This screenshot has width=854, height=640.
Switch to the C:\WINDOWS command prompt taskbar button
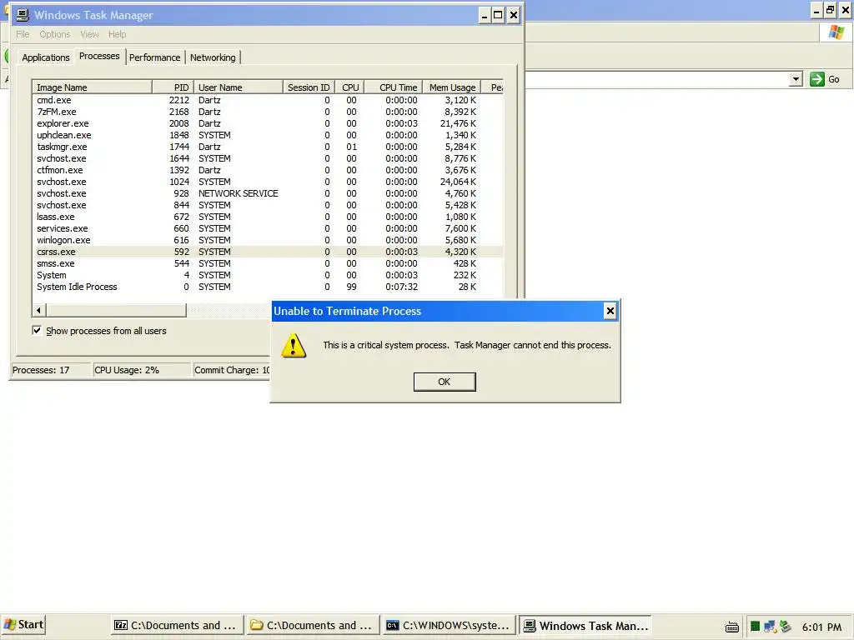point(449,626)
